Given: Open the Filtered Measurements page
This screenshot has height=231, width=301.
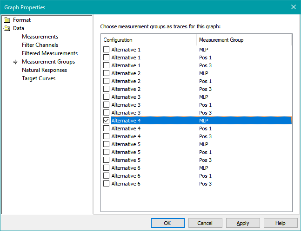Looking at the screenshot, I should click(x=50, y=53).
